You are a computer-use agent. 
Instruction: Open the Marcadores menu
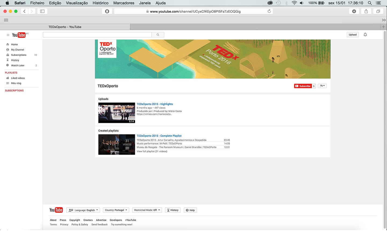124,3
